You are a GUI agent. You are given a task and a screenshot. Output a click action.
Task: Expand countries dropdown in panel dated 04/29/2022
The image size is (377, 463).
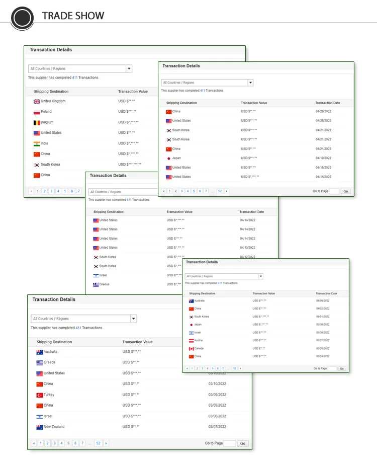[x=250, y=83]
